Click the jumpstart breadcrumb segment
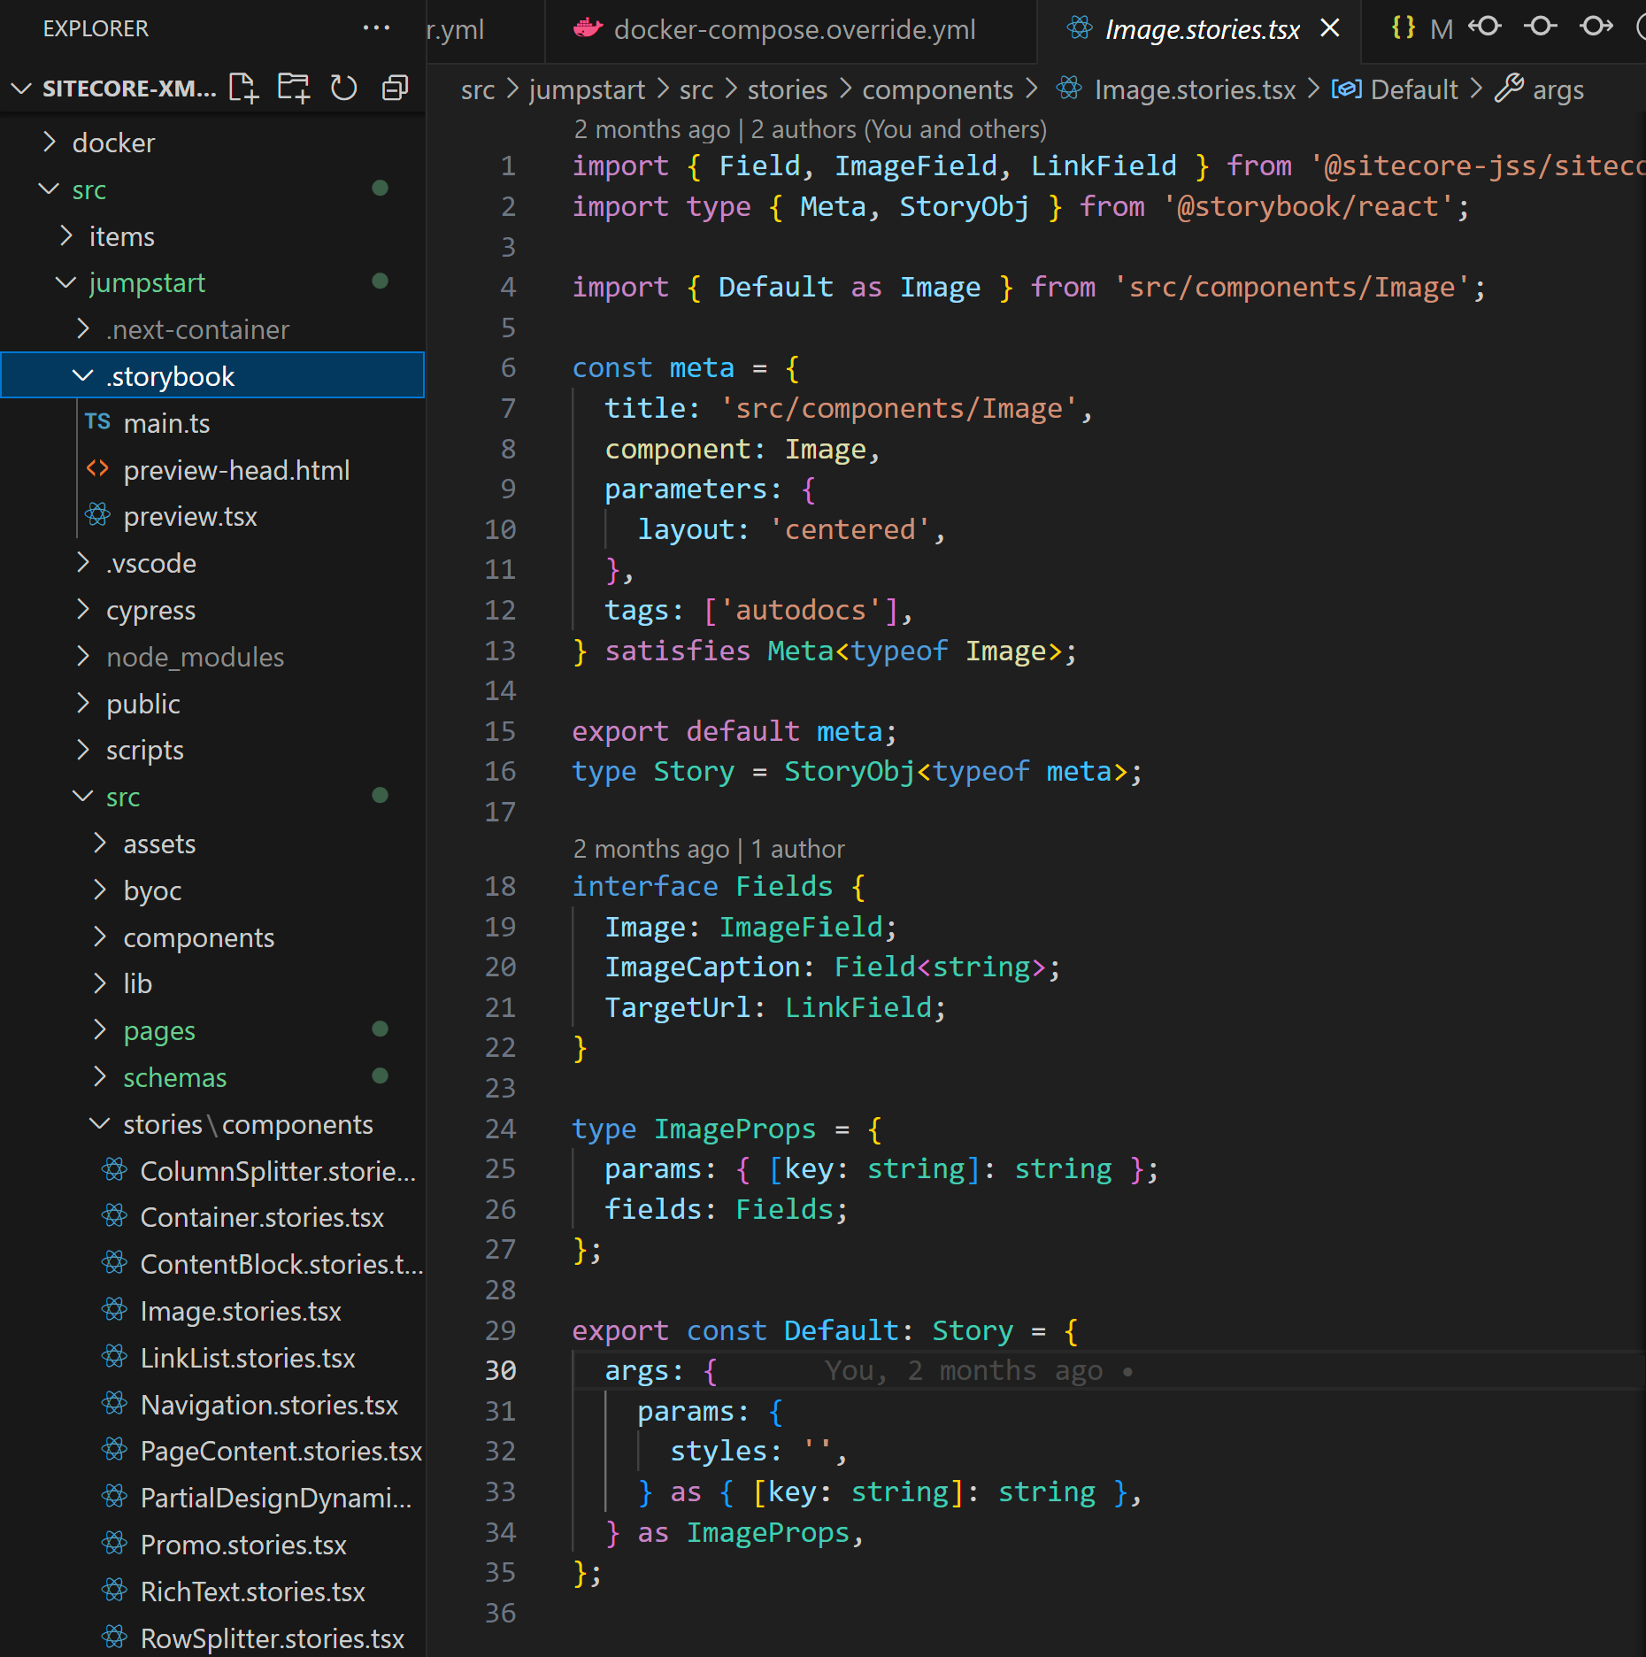The image size is (1646, 1657). tap(587, 89)
